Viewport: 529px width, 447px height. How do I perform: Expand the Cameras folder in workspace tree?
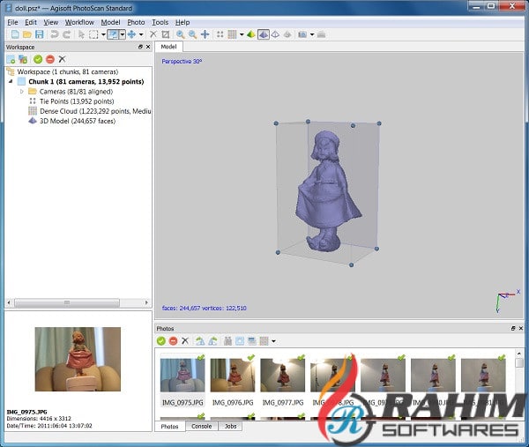click(x=22, y=91)
